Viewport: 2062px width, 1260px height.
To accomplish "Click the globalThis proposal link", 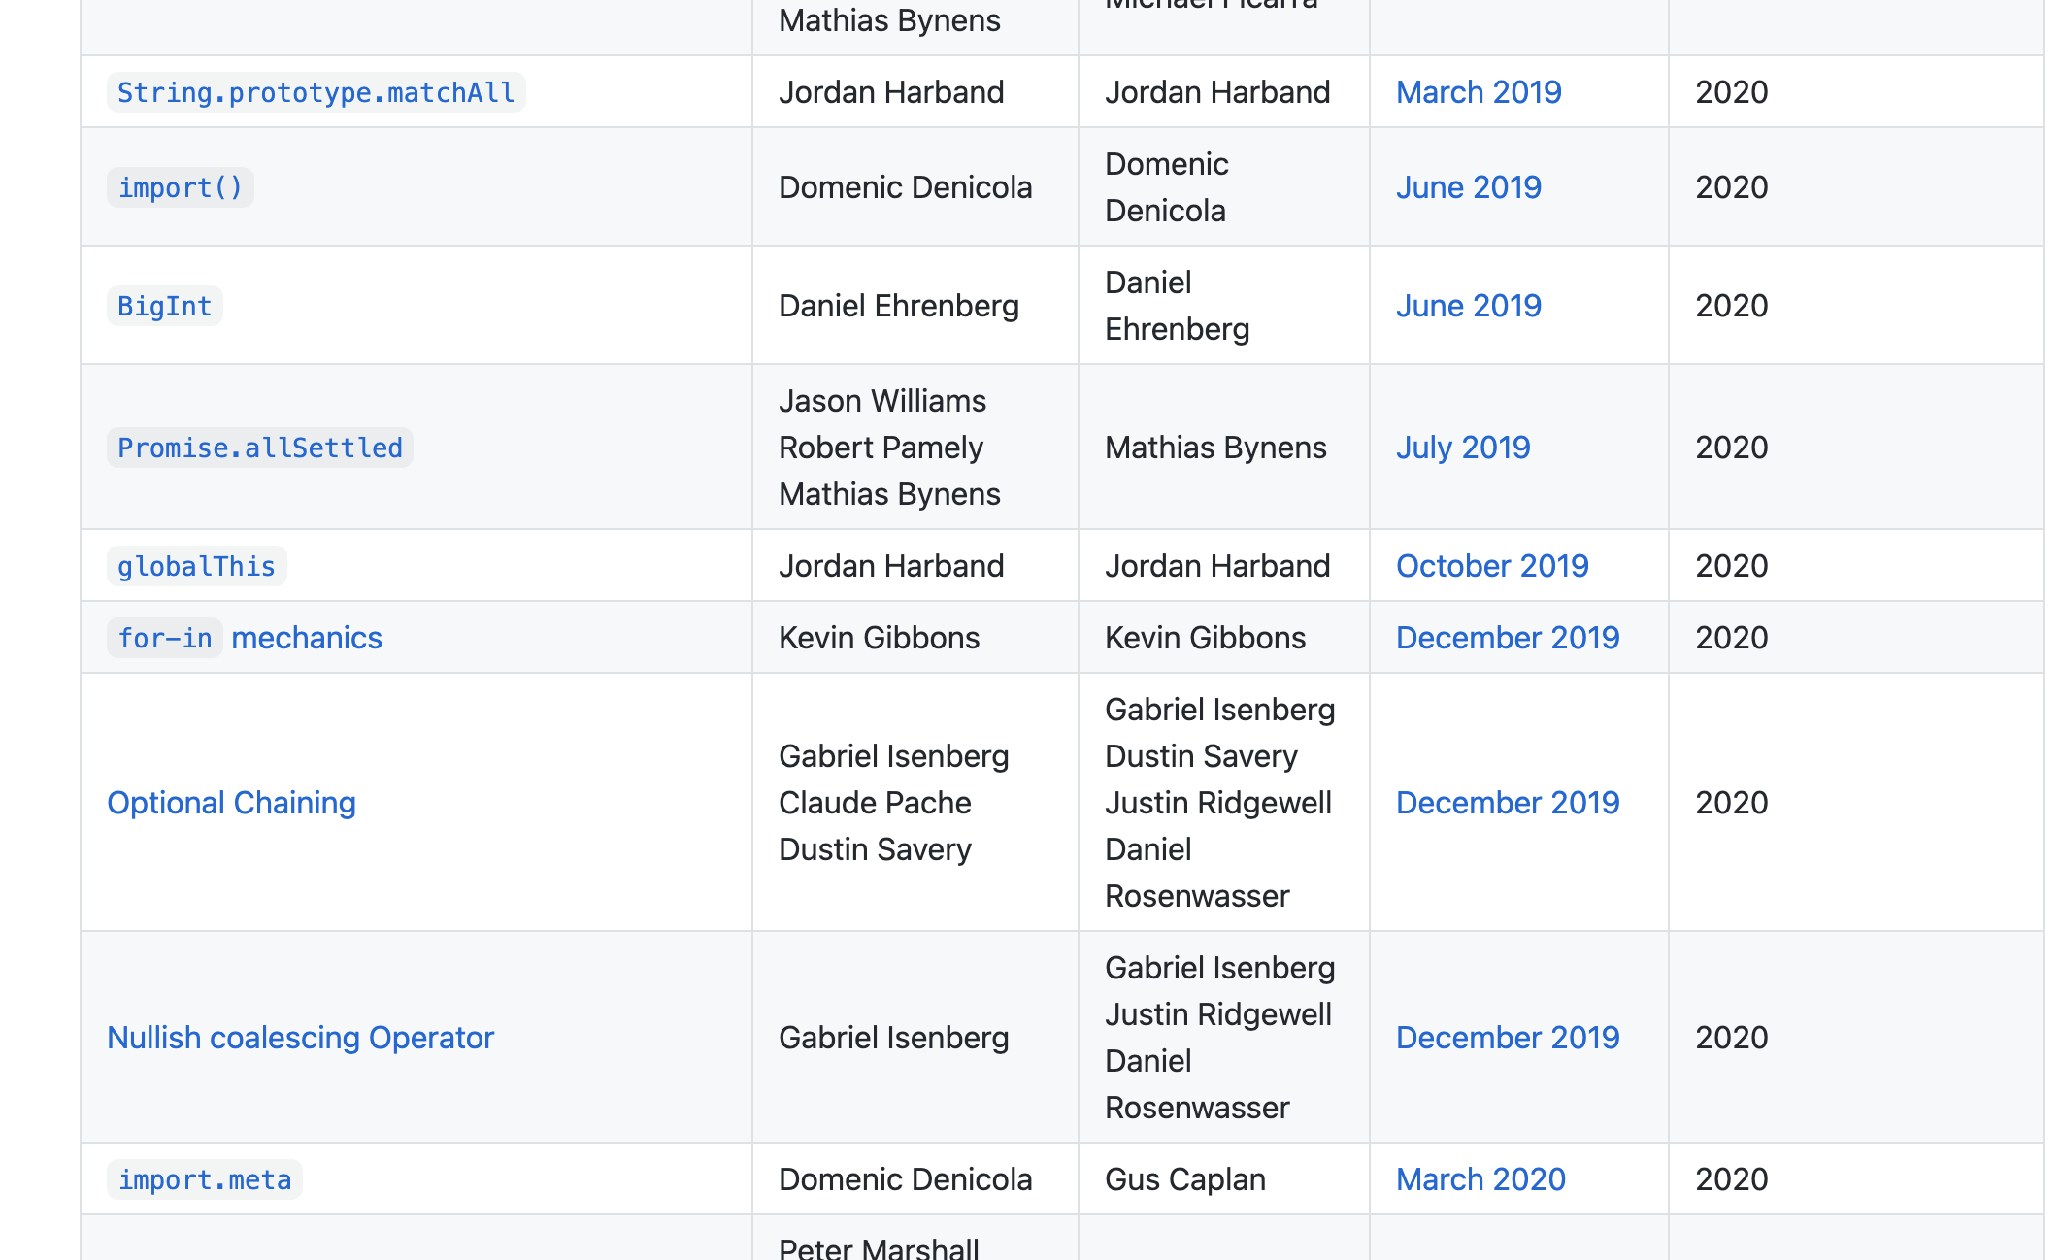I will (196, 567).
